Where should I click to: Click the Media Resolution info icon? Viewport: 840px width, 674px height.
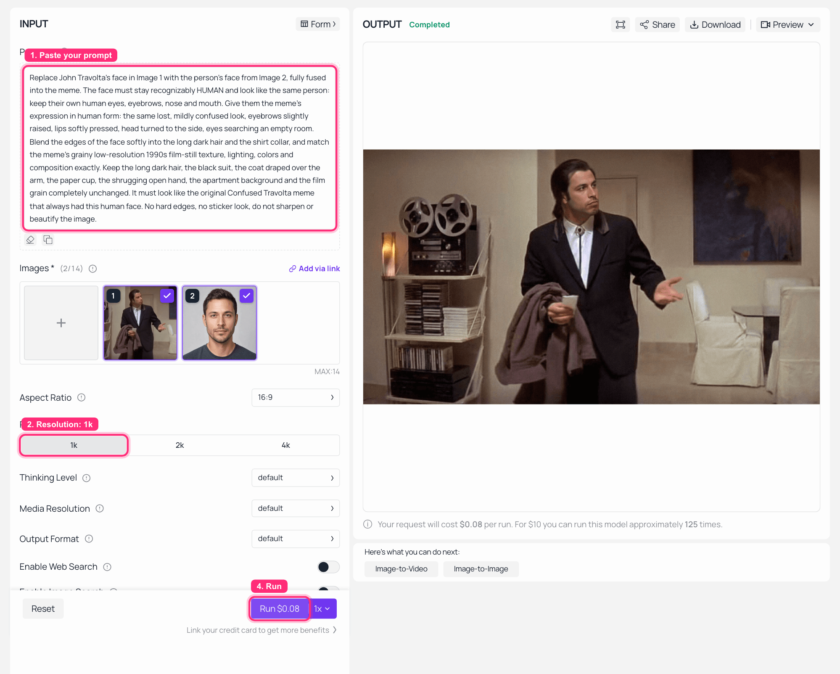100,508
